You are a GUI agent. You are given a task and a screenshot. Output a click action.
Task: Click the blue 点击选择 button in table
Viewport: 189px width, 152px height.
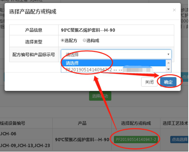tap(179, 139)
